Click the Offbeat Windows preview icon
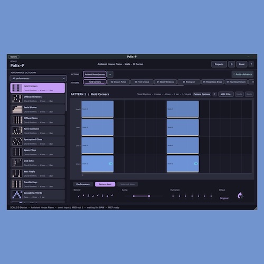 (17, 99)
